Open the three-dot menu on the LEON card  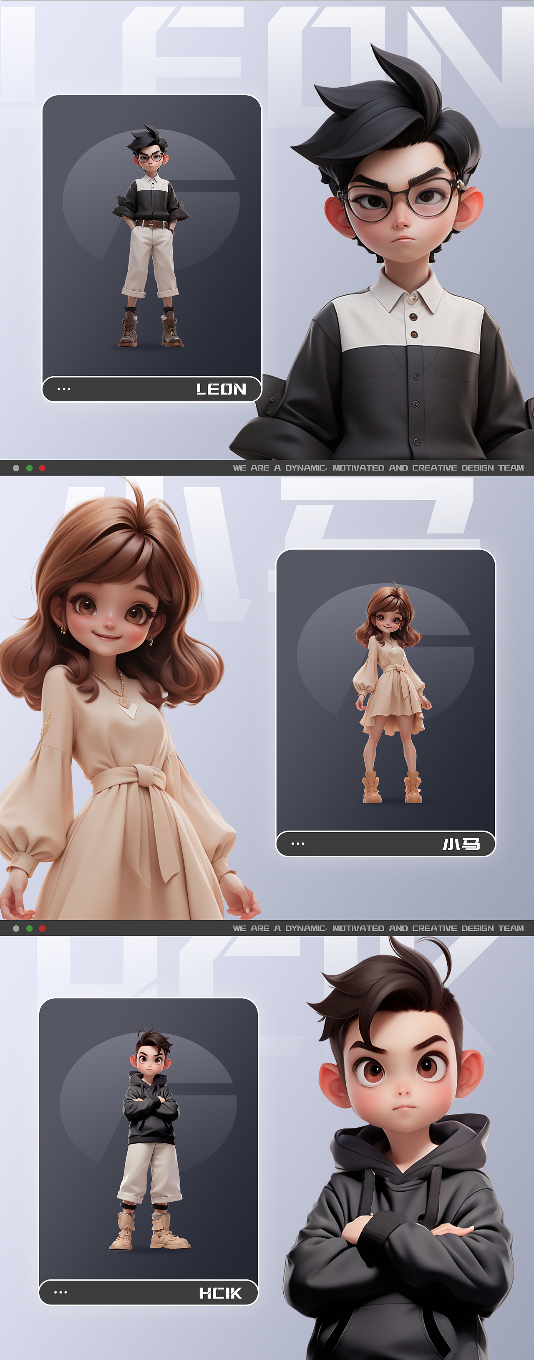(64, 389)
